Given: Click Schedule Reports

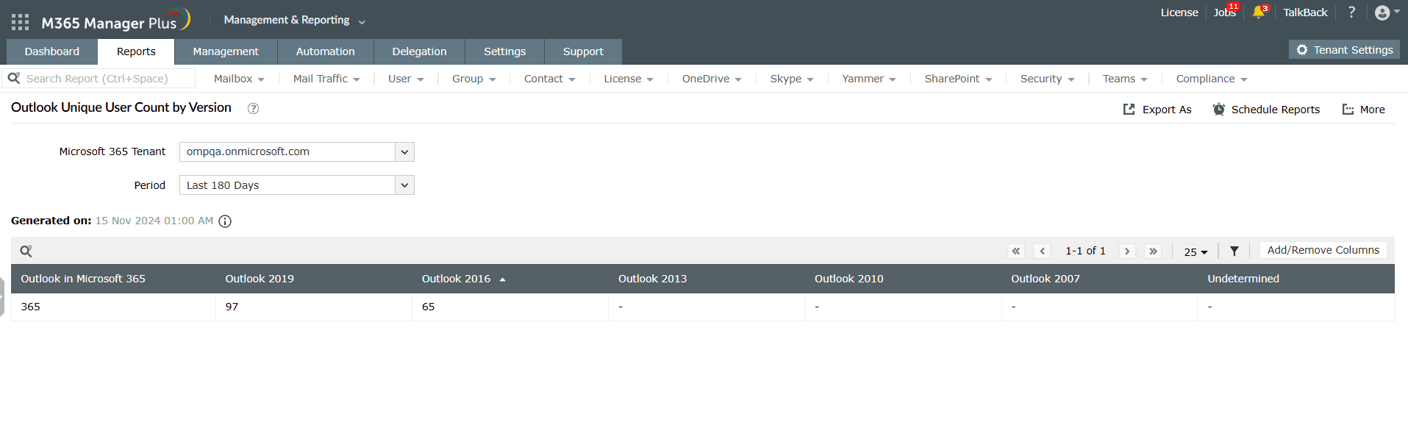Looking at the screenshot, I should (1266, 110).
